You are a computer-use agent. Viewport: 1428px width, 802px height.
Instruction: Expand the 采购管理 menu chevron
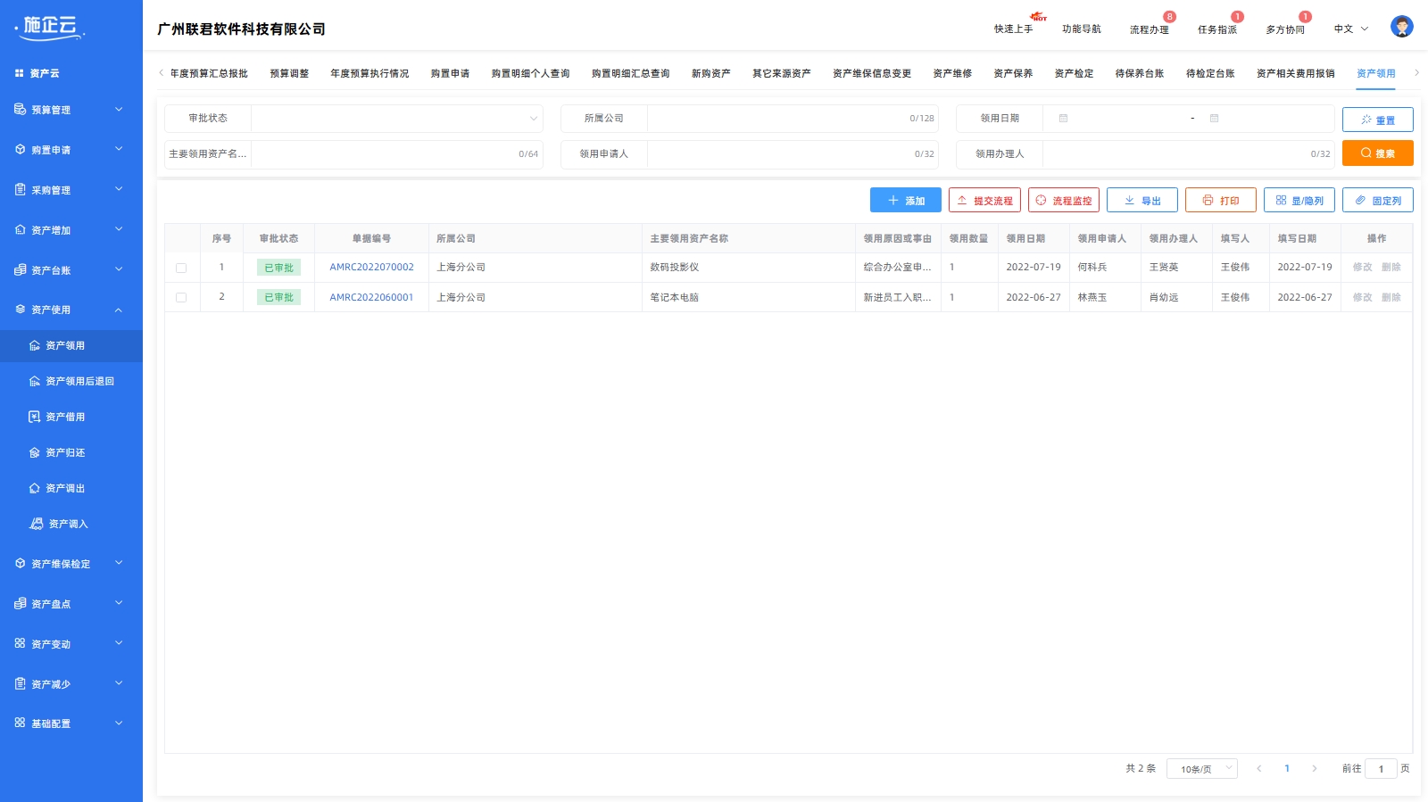119,189
